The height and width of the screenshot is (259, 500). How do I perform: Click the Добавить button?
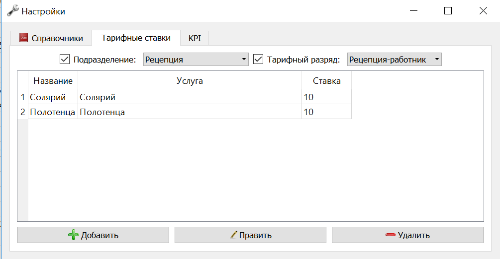click(93, 235)
